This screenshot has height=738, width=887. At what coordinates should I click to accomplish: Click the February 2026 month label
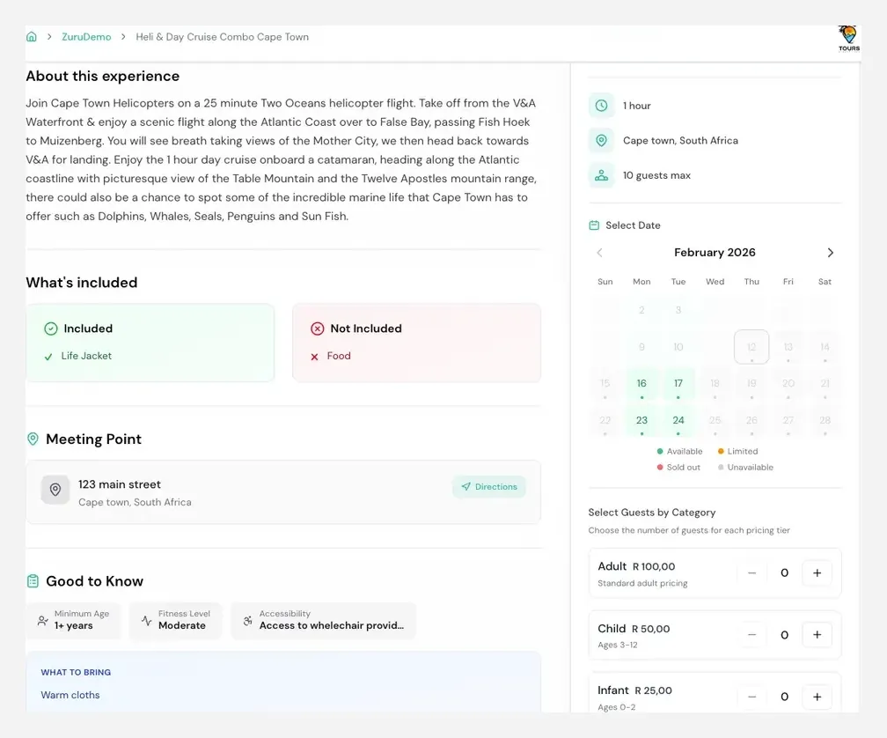click(715, 253)
